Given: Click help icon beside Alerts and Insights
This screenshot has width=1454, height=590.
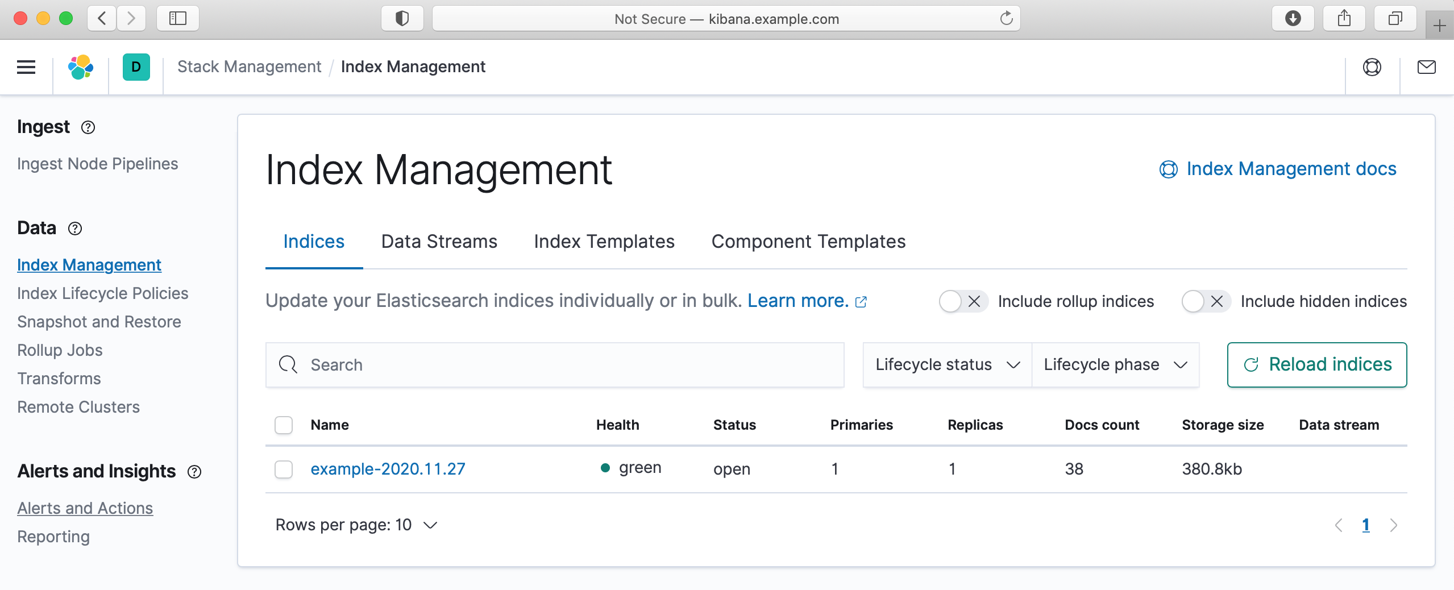Looking at the screenshot, I should pyautogui.click(x=194, y=472).
